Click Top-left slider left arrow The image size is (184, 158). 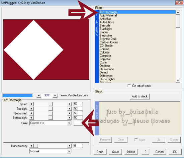tap(31, 104)
